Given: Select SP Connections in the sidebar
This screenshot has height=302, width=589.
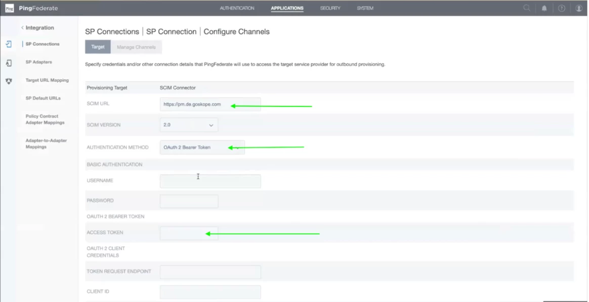Looking at the screenshot, I should 43,44.
